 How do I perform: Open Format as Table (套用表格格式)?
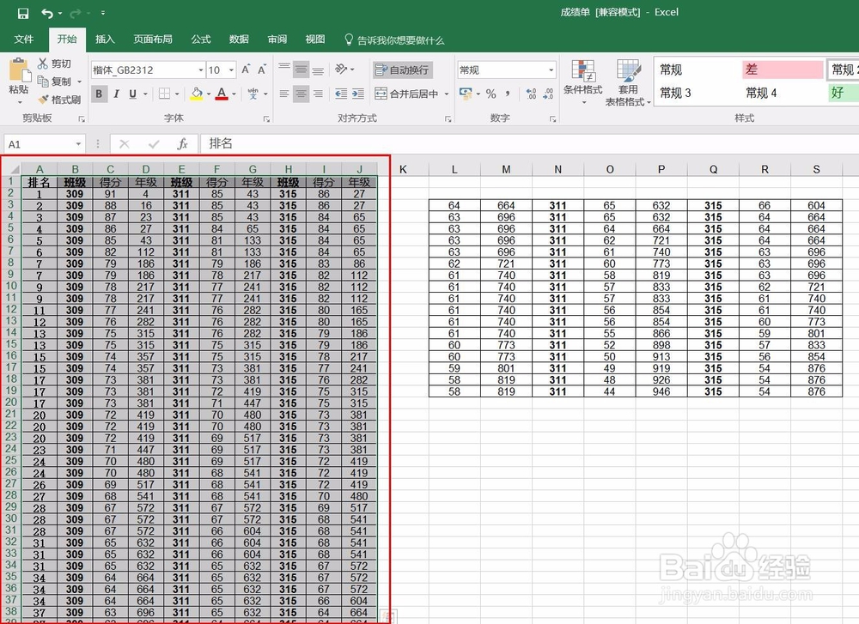[x=628, y=82]
